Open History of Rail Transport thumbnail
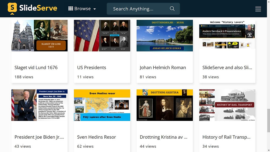 pos(227,105)
